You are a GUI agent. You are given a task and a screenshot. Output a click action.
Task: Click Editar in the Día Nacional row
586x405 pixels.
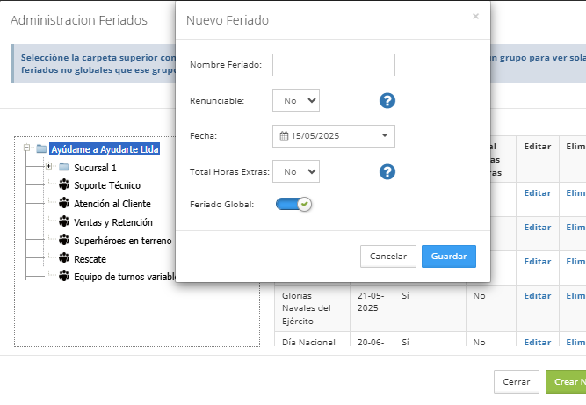point(538,342)
